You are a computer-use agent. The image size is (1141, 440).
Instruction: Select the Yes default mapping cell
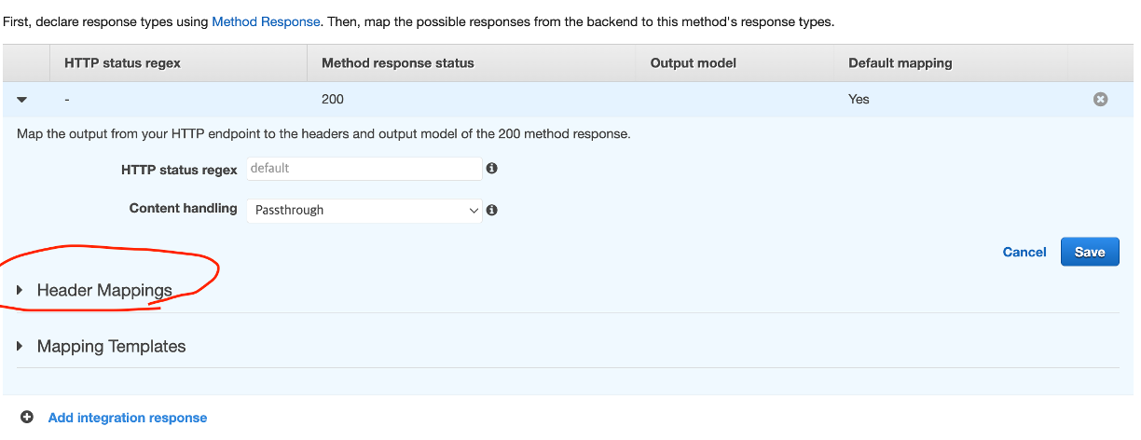(x=859, y=99)
